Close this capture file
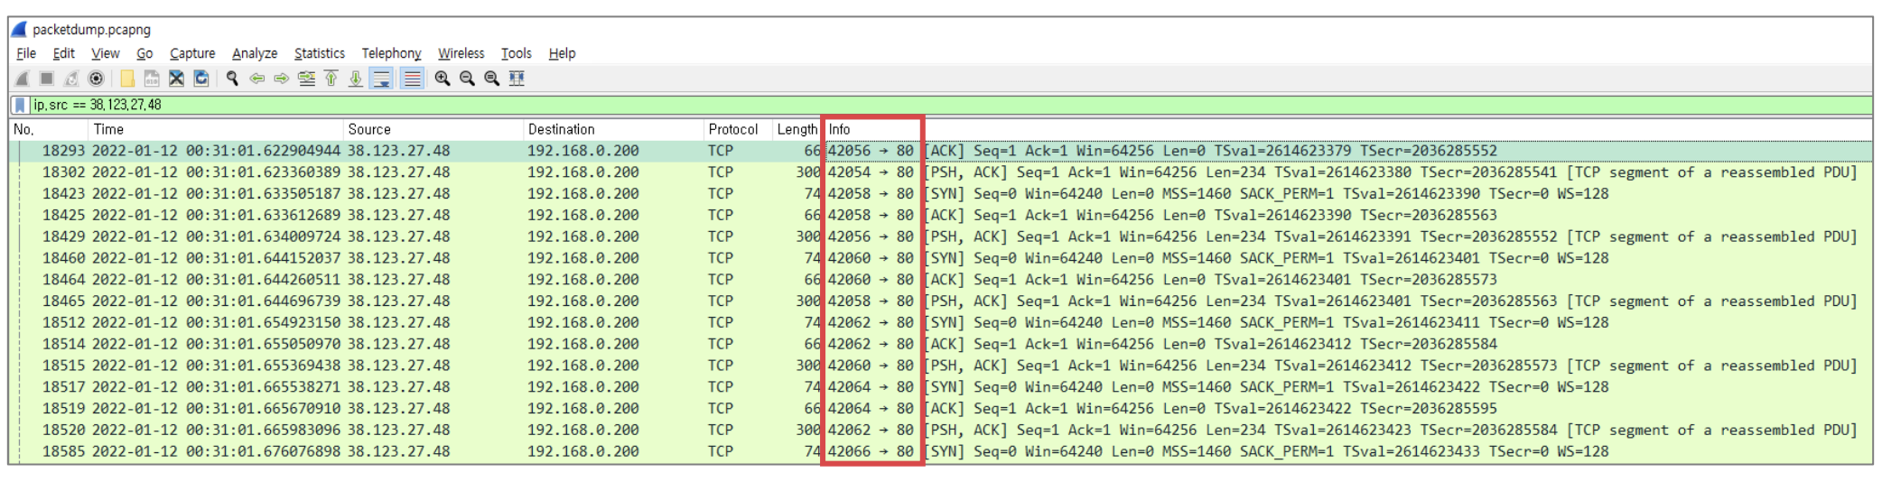 176,79
